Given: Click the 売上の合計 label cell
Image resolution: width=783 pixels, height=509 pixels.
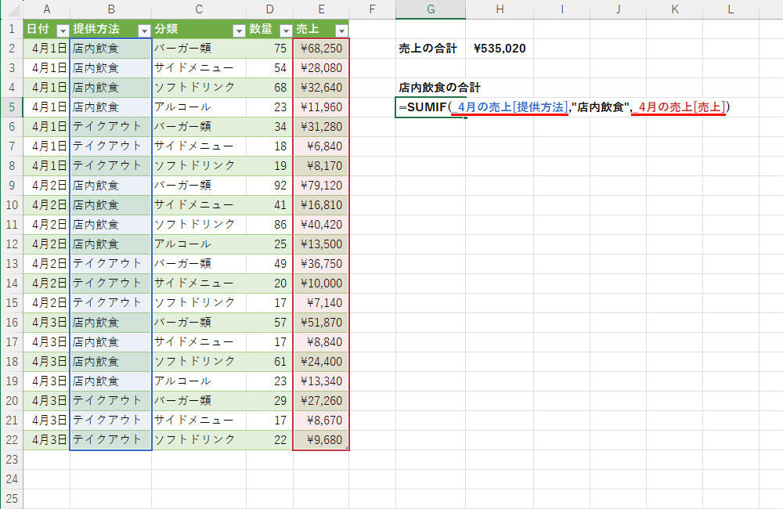Looking at the screenshot, I should pos(429,49).
